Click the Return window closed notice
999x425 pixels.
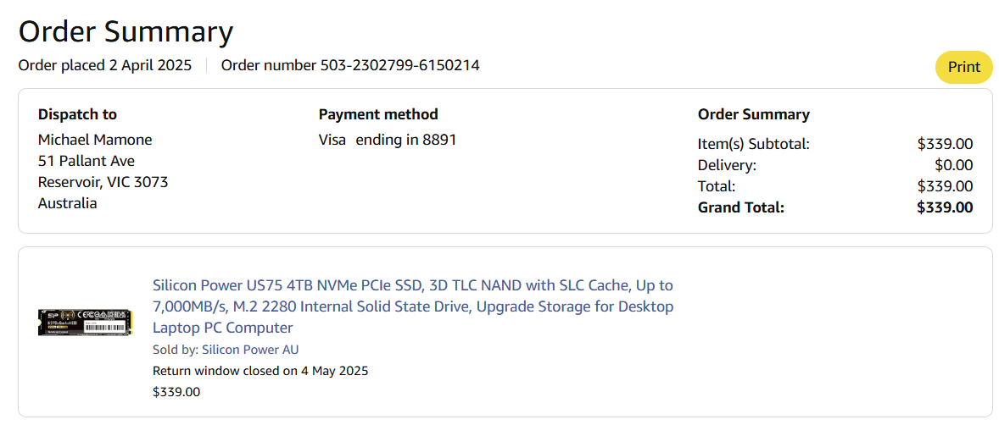(260, 371)
